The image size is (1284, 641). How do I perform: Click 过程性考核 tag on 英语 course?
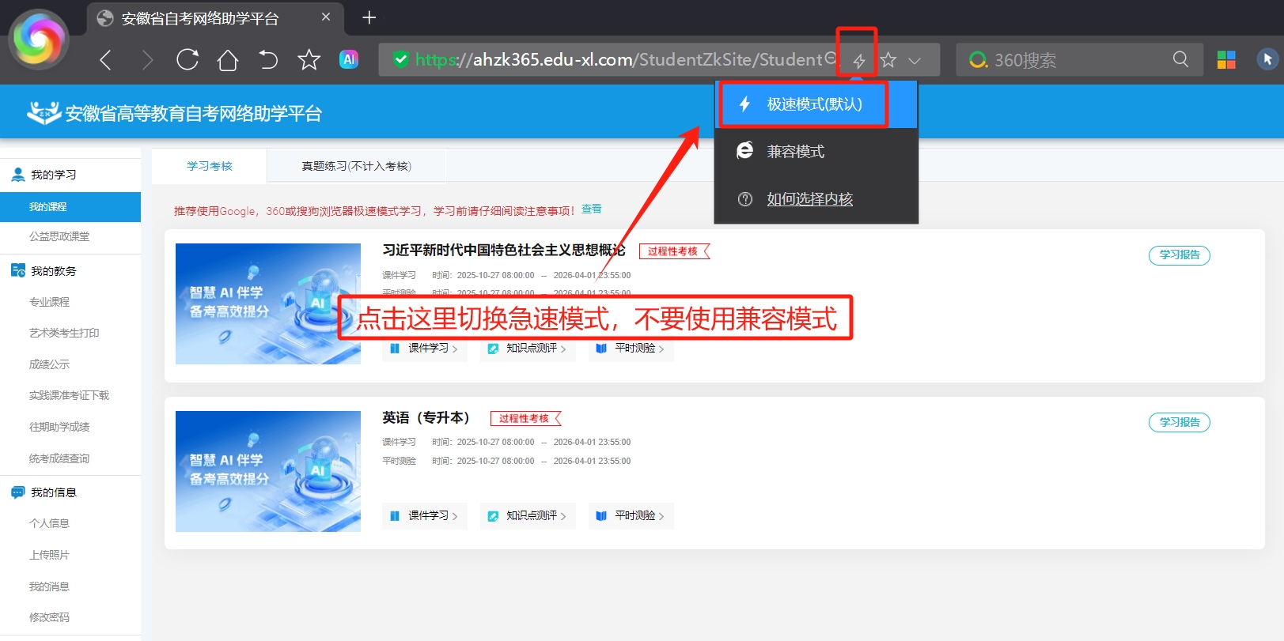coord(525,418)
